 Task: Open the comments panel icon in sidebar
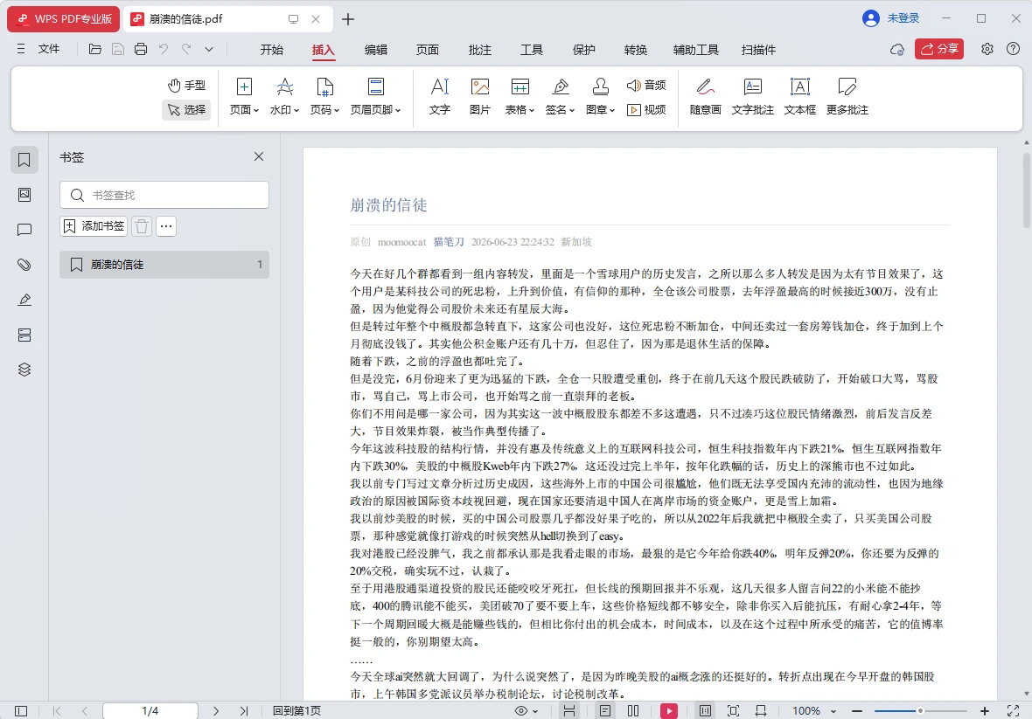coord(24,230)
